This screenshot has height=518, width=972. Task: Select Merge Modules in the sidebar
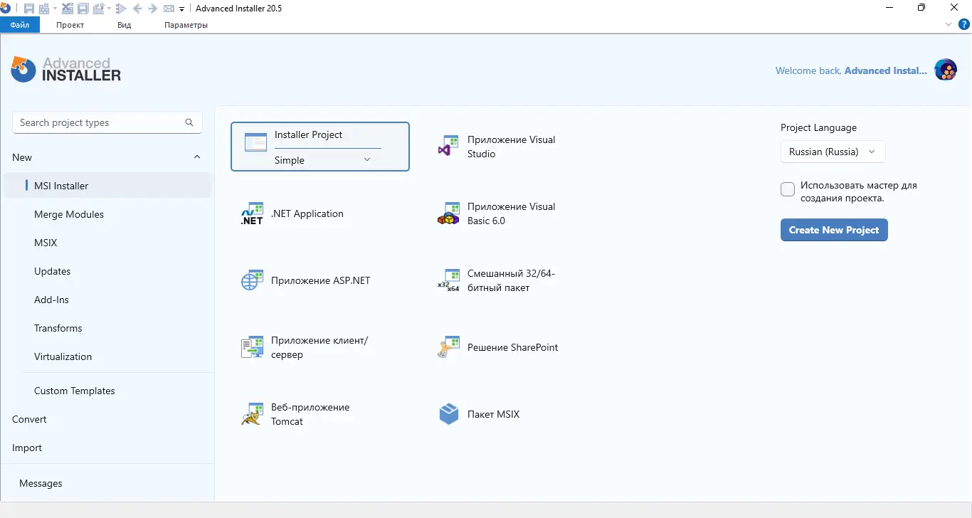pyautogui.click(x=68, y=214)
